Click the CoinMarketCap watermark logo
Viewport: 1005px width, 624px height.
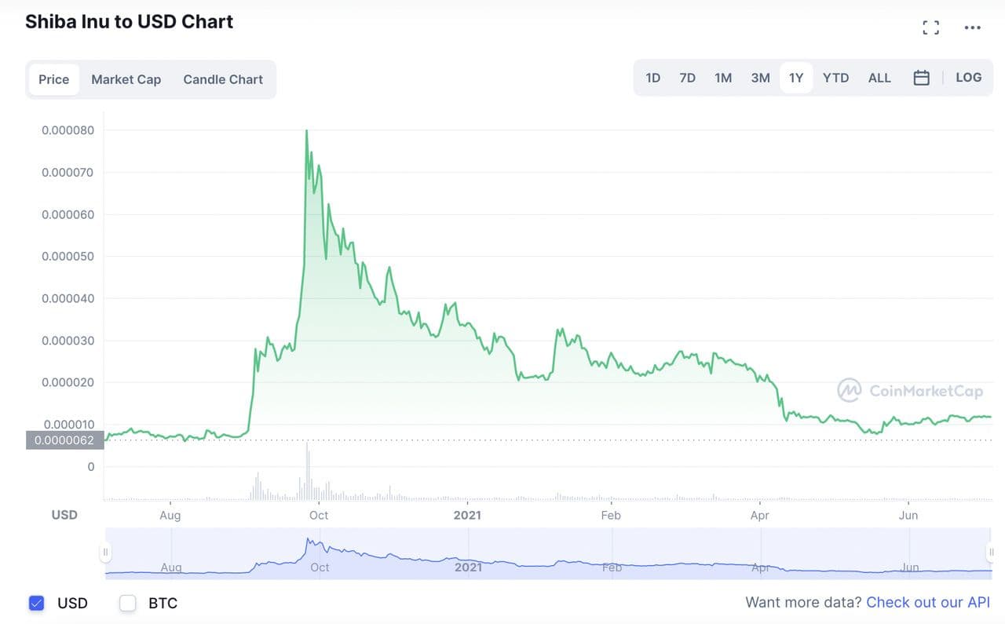(910, 390)
